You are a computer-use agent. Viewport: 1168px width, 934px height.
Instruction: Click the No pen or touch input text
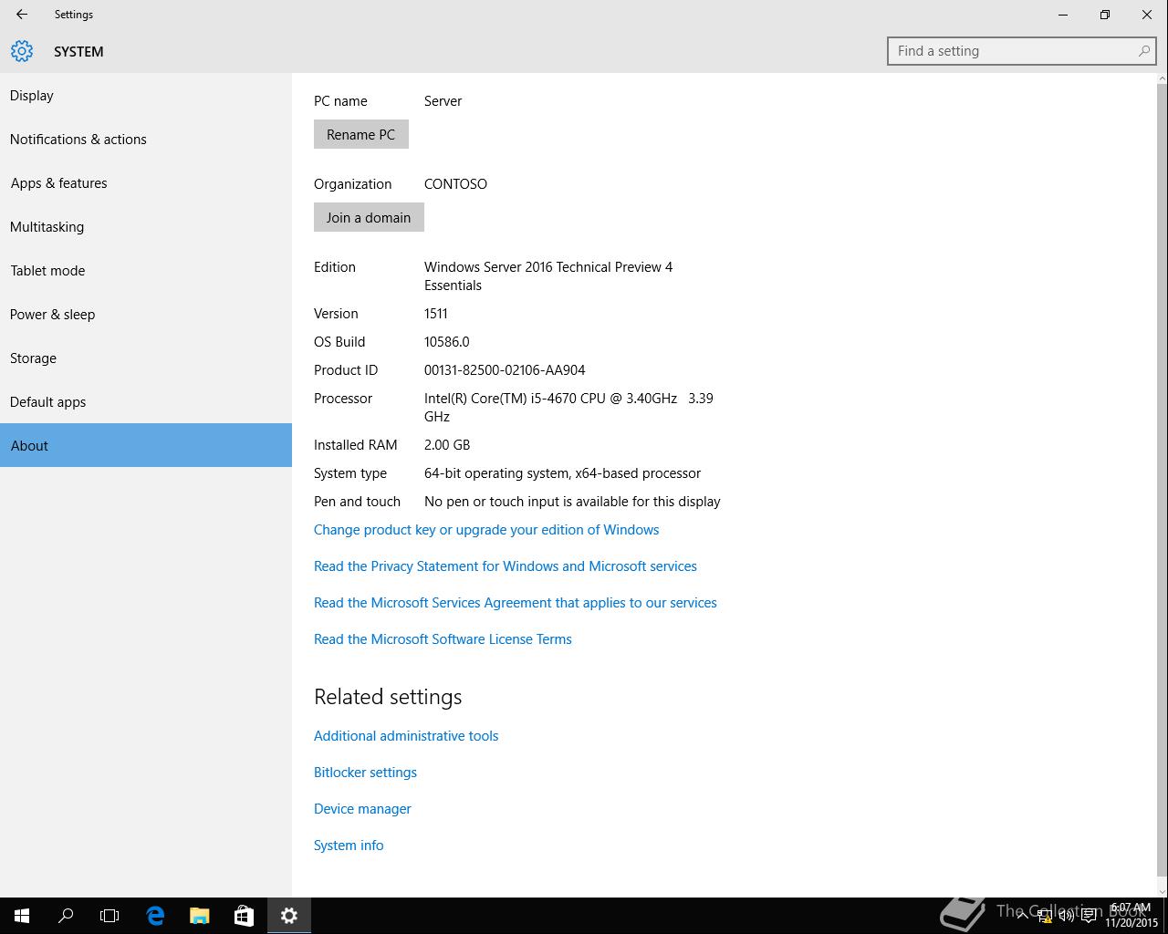572,502
